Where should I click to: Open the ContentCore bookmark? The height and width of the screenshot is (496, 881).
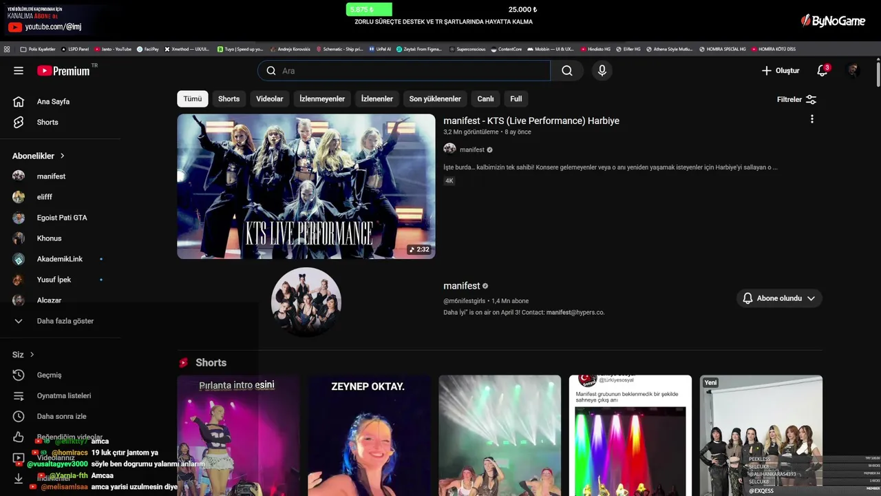click(507, 50)
